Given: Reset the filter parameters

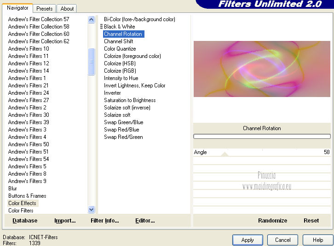Looking at the screenshot, I should (x=311, y=220).
